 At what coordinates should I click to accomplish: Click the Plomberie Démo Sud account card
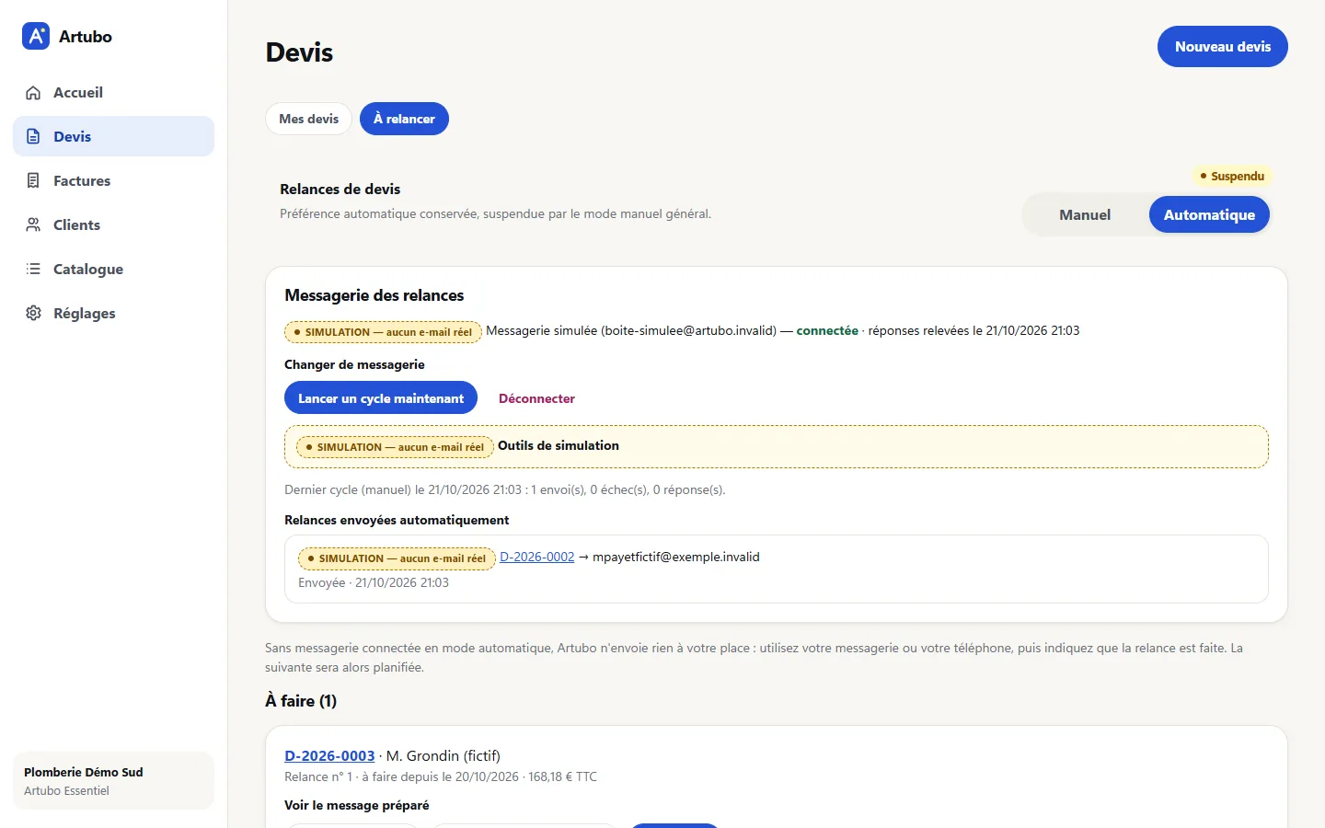(113, 781)
